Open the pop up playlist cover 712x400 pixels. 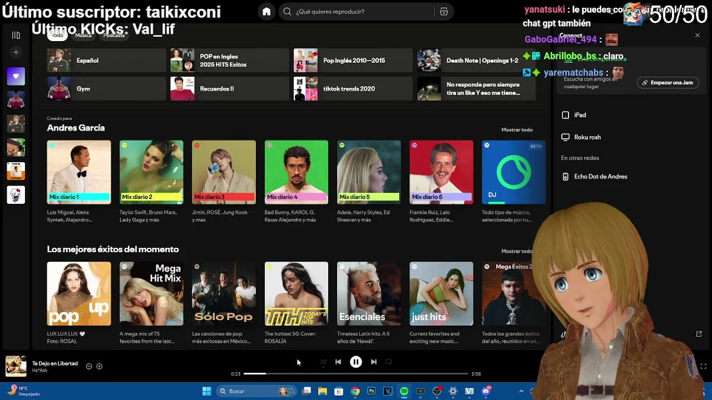coord(79,294)
